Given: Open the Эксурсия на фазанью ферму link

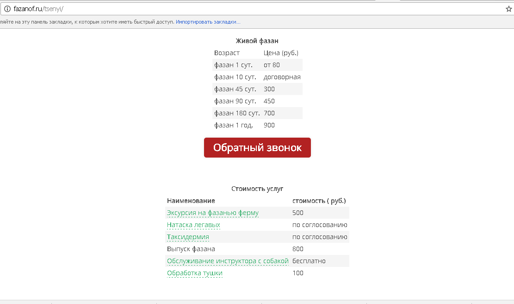Looking at the screenshot, I should click(x=212, y=213).
